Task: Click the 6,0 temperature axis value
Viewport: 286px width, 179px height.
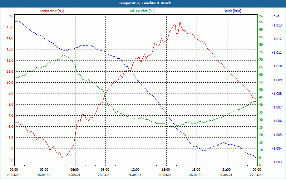Action: 11,127
